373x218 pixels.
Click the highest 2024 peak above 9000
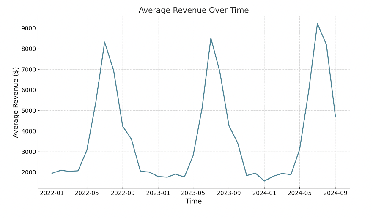[317, 24]
